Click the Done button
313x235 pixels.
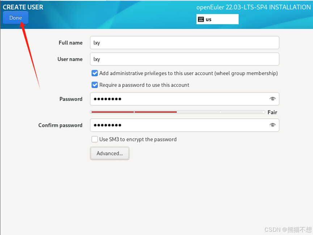coord(16,18)
